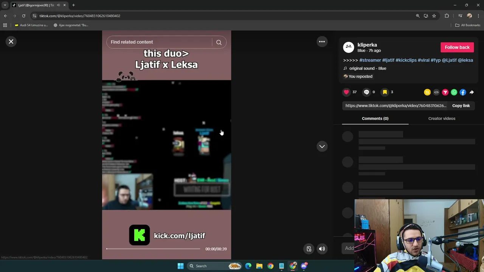Click the picture-in-picture mini player icon
Screen dimensions: 484x272
pyautogui.click(x=309, y=249)
